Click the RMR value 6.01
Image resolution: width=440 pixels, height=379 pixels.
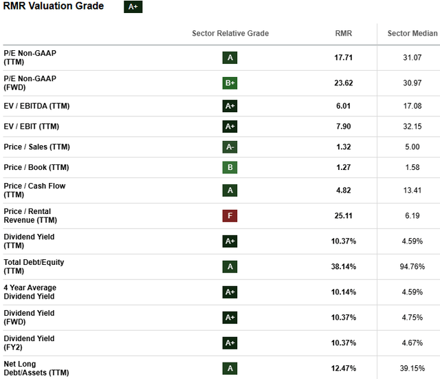(x=344, y=106)
